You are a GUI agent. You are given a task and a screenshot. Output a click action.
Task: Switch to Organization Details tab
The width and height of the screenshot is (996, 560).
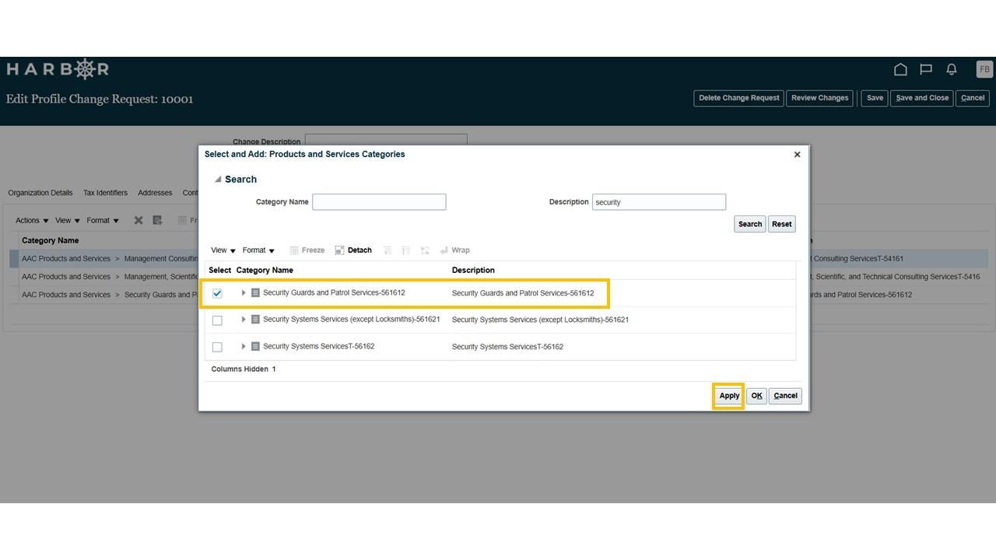click(x=40, y=193)
